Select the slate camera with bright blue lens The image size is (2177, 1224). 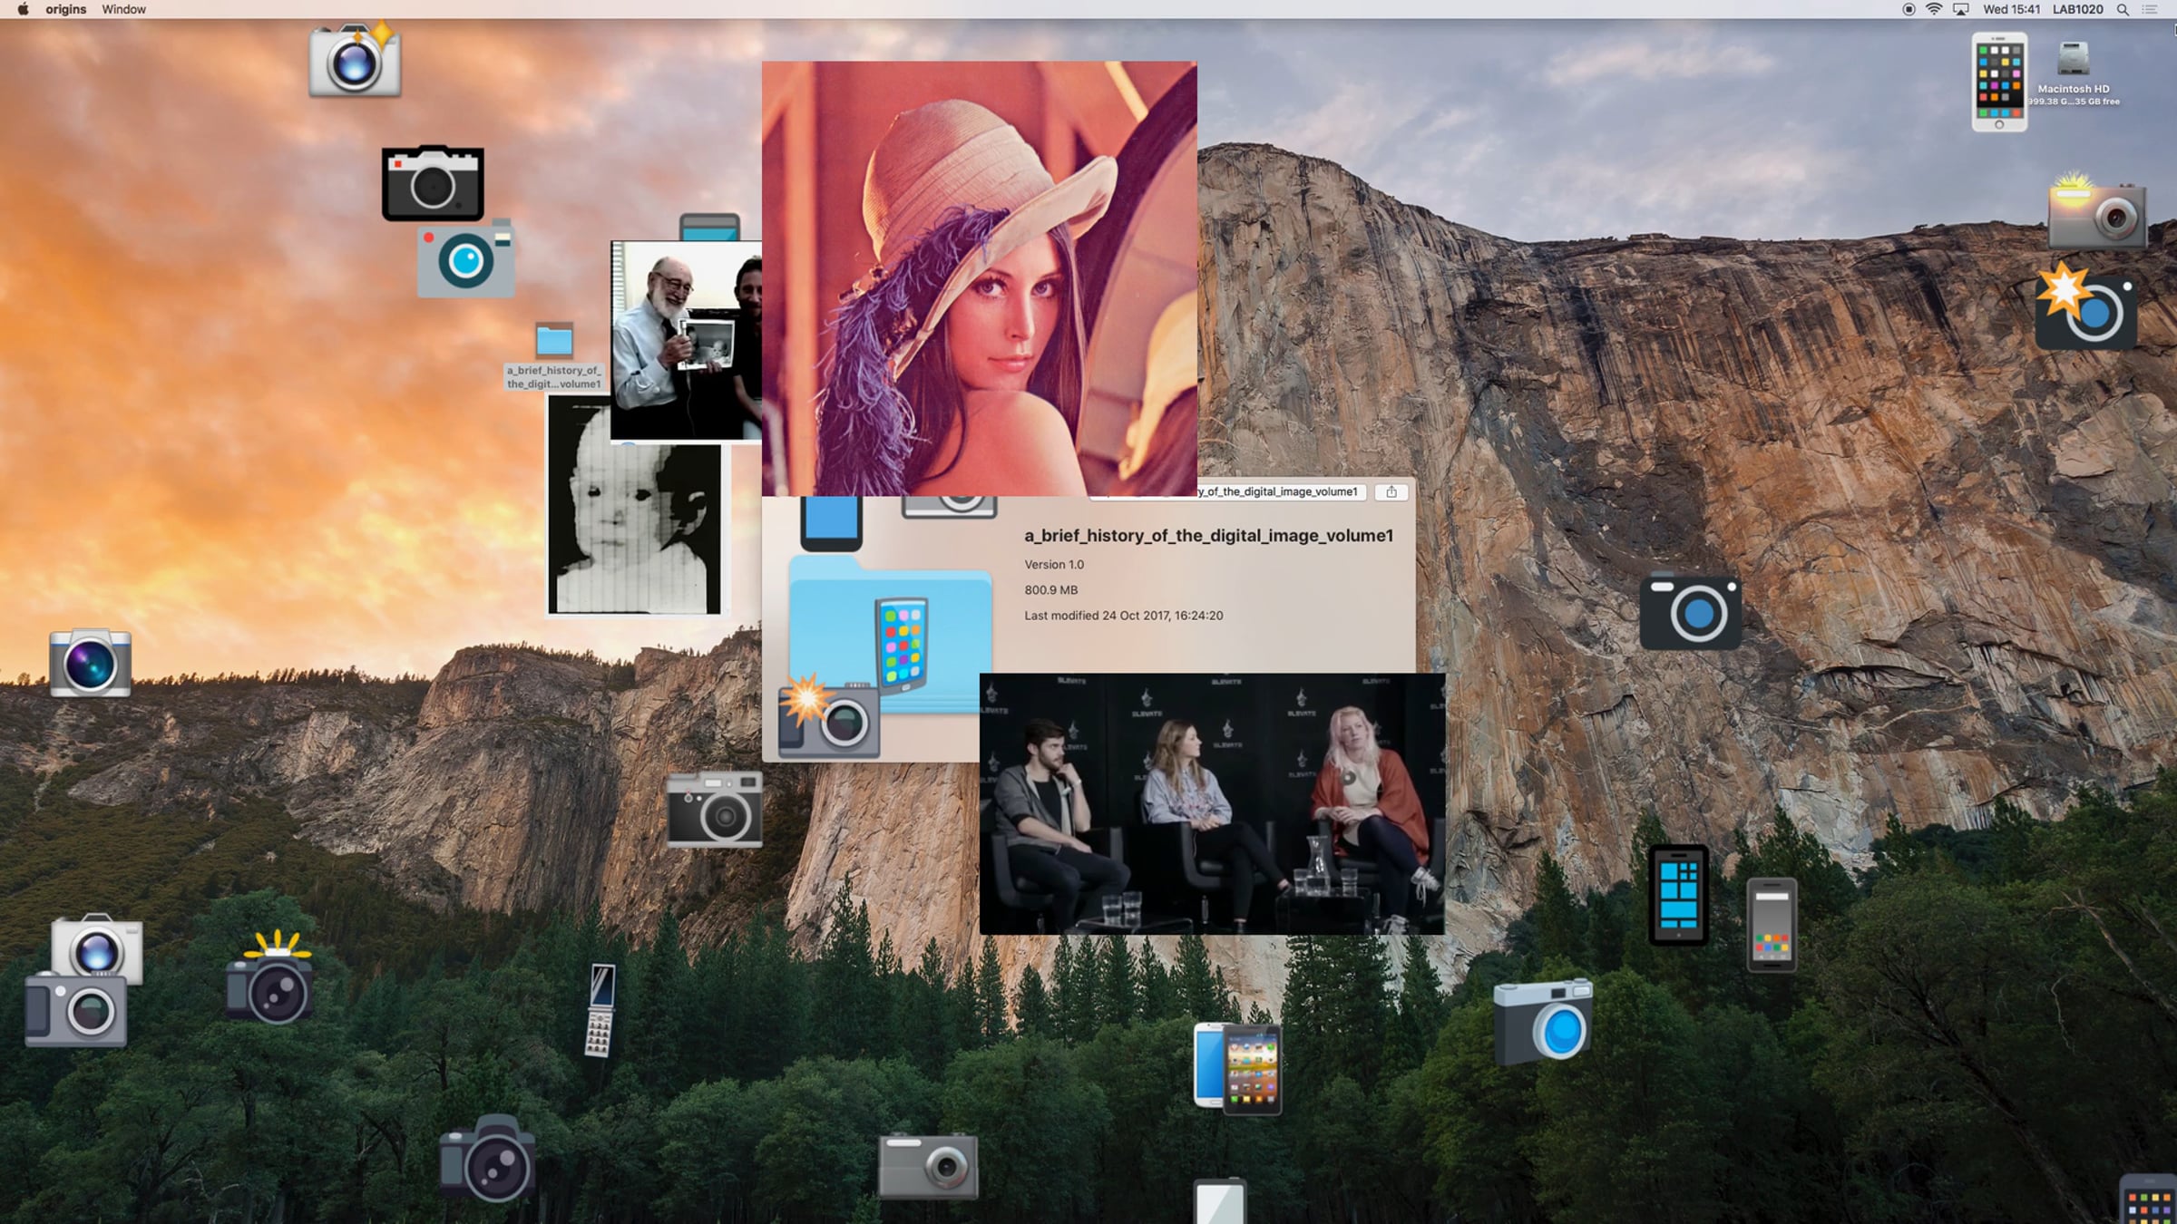coord(1543,1021)
